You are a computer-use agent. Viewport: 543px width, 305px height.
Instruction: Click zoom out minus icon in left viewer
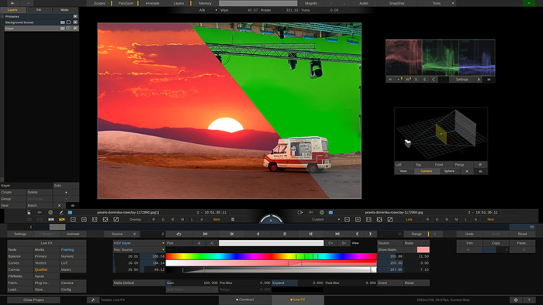point(73,220)
